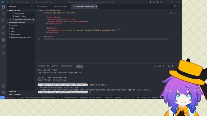Click the CRLF end-of-line indicator
This screenshot has height=116, width=207.
132,98
